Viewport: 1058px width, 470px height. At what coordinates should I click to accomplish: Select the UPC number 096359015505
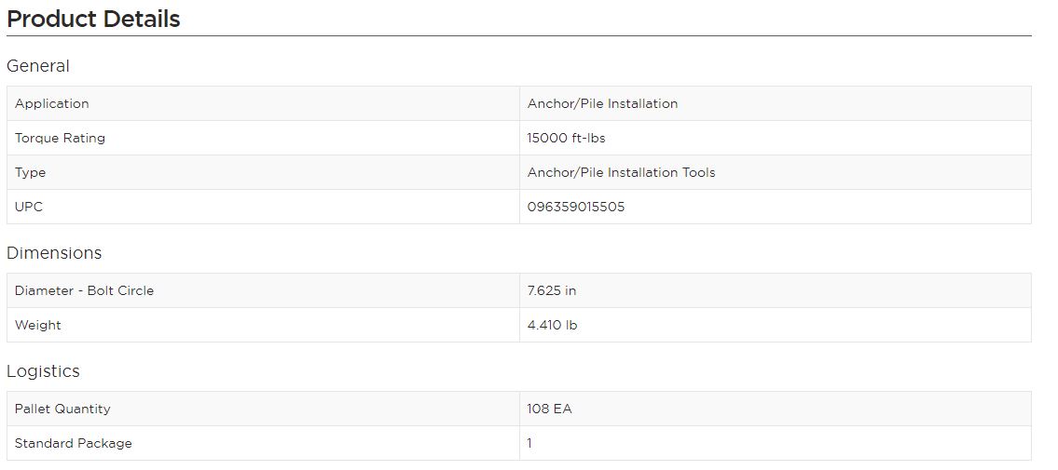tap(576, 207)
